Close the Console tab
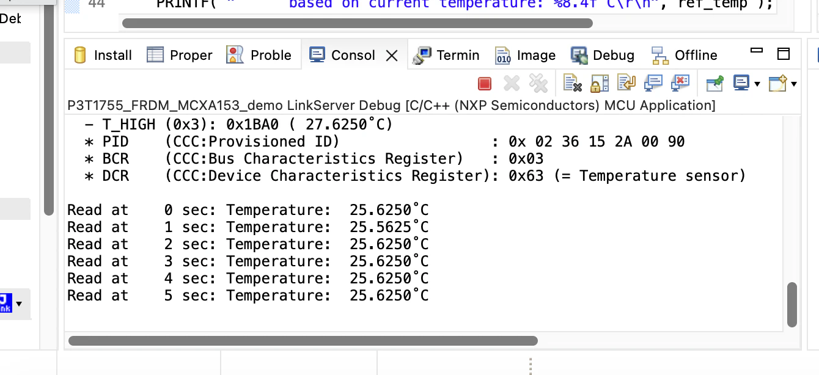The image size is (819, 375). pyautogui.click(x=392, y=56)
